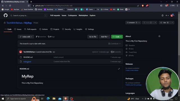180x101 pixels.
Task: Switch to the Projects tab
Action: point(55,29)
